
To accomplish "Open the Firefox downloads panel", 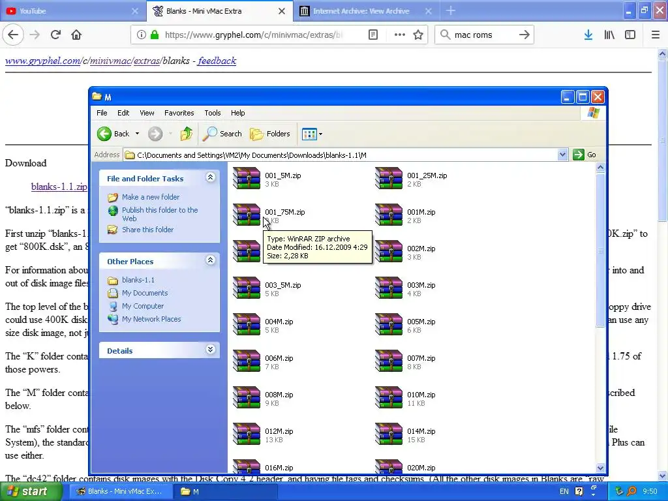I will point(588,35).
